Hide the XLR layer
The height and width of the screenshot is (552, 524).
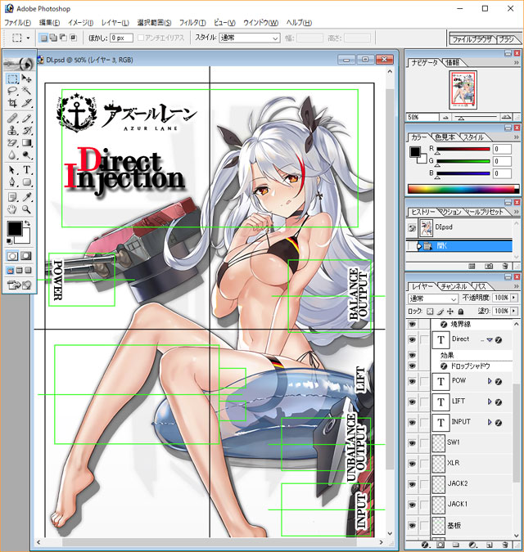tap(412, 464)
